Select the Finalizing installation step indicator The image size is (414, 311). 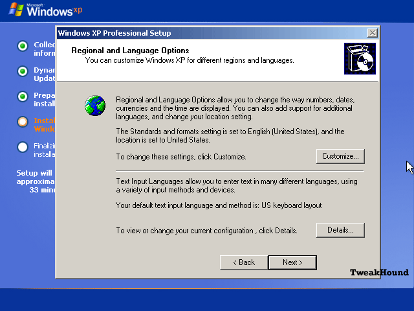(23, 147)
